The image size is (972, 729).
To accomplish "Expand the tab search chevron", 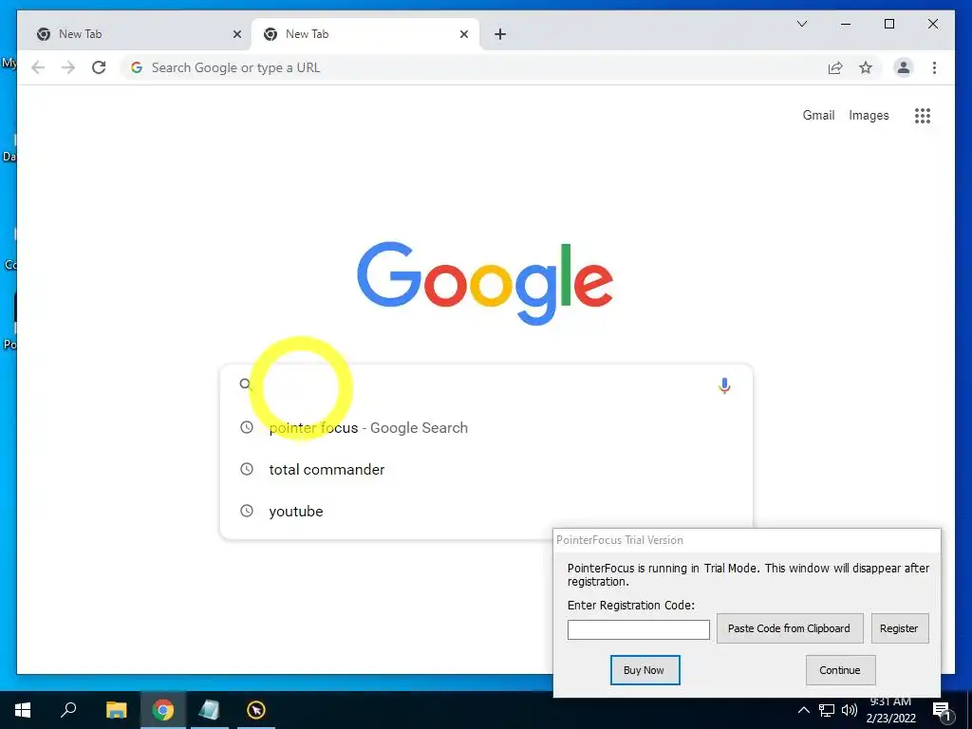I will click(801, 24).
